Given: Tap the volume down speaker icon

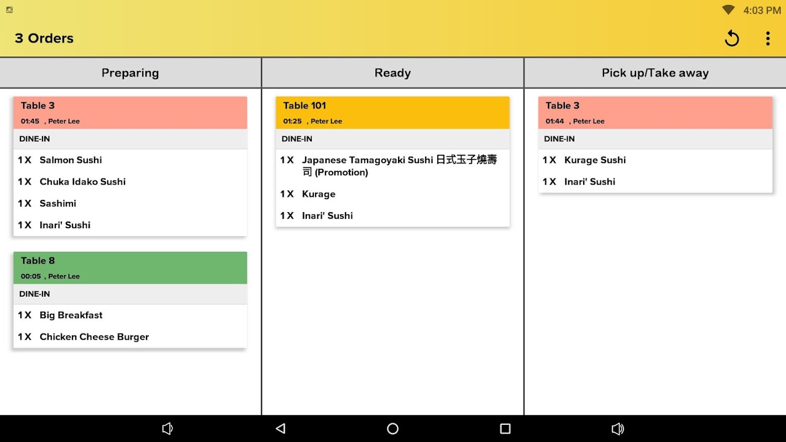Looking at the screenshot, I should pos(167,429).
